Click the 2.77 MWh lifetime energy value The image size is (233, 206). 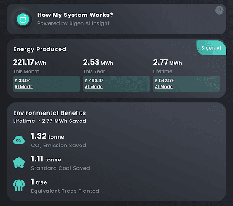coord(167,62)
